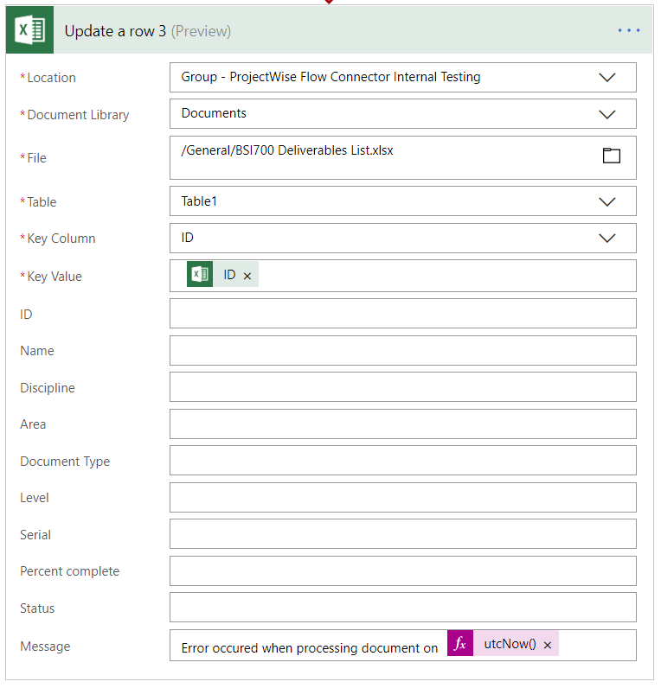Expand the Location dropdown
This screenshot has width=661, height=688.
point(607,78)
